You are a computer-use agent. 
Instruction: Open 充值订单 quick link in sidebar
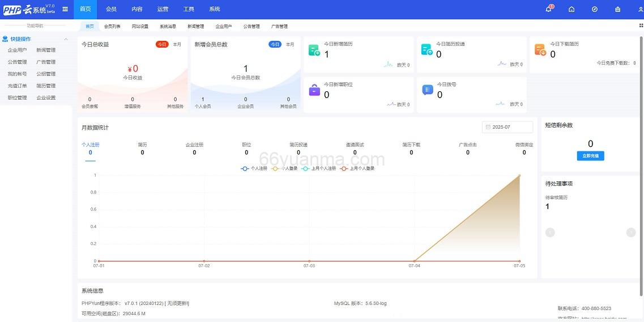point(17,86)
